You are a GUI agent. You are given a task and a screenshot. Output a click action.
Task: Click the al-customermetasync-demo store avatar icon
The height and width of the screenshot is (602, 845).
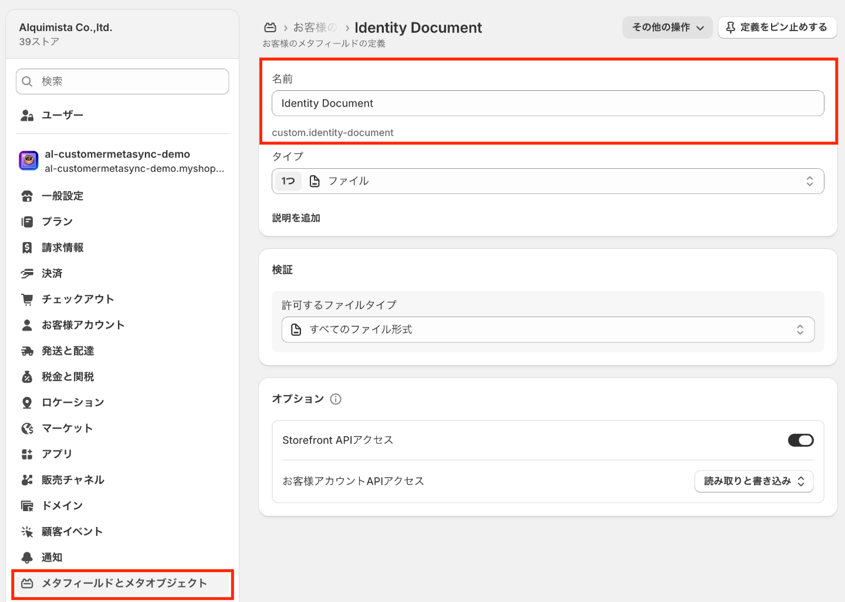pyautogui.click(x=29, y=160)
